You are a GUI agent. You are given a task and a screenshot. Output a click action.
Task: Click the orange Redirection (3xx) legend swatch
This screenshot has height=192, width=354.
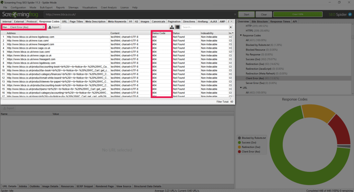click(x=239, y=147)
